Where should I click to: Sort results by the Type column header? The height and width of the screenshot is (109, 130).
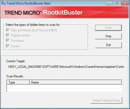[18, 82]
